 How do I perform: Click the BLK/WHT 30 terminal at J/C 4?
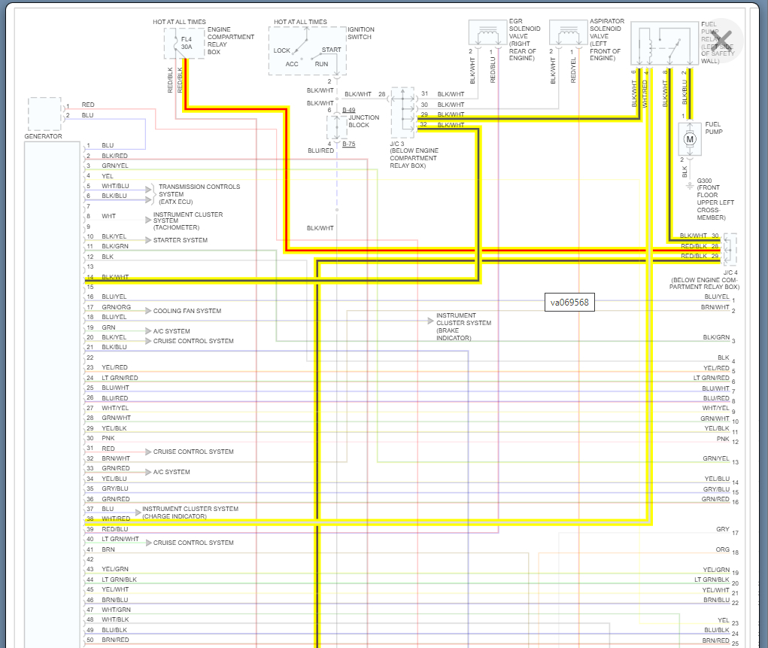click(x=700, y=236)
